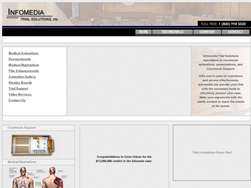251x188 pixels.
Task: Click the Gene Odom congratulations text
Action: pos(124,159)
